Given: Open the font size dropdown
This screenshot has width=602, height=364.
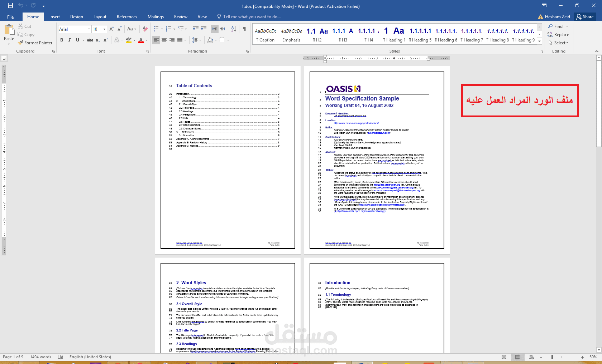Looking at the screenshot, I should [105, 29].
